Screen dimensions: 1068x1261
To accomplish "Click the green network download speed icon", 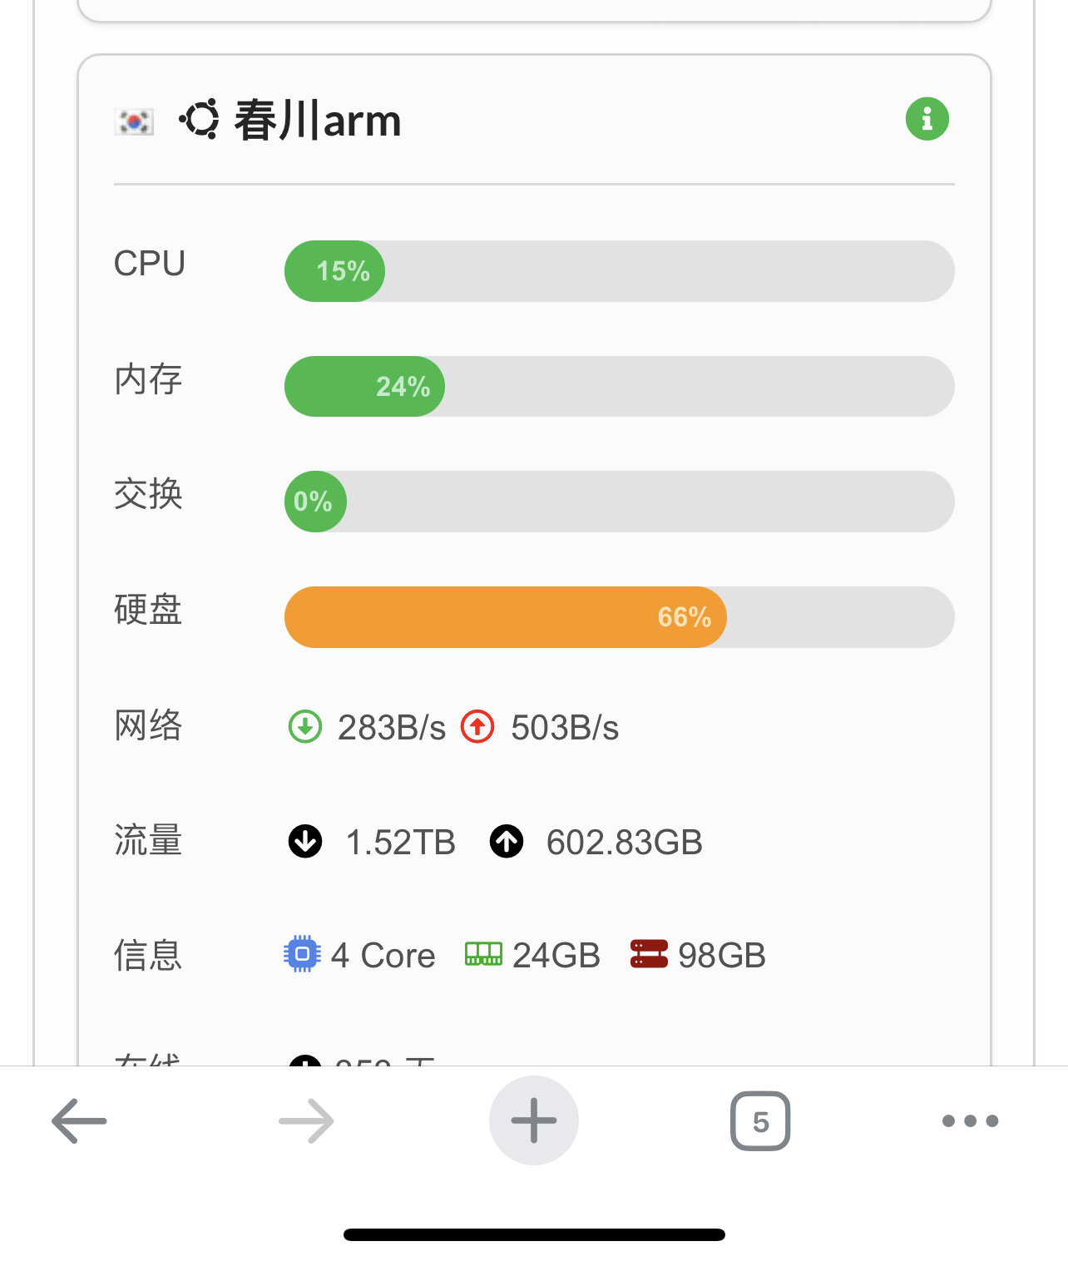I will (x=305, y=726).
